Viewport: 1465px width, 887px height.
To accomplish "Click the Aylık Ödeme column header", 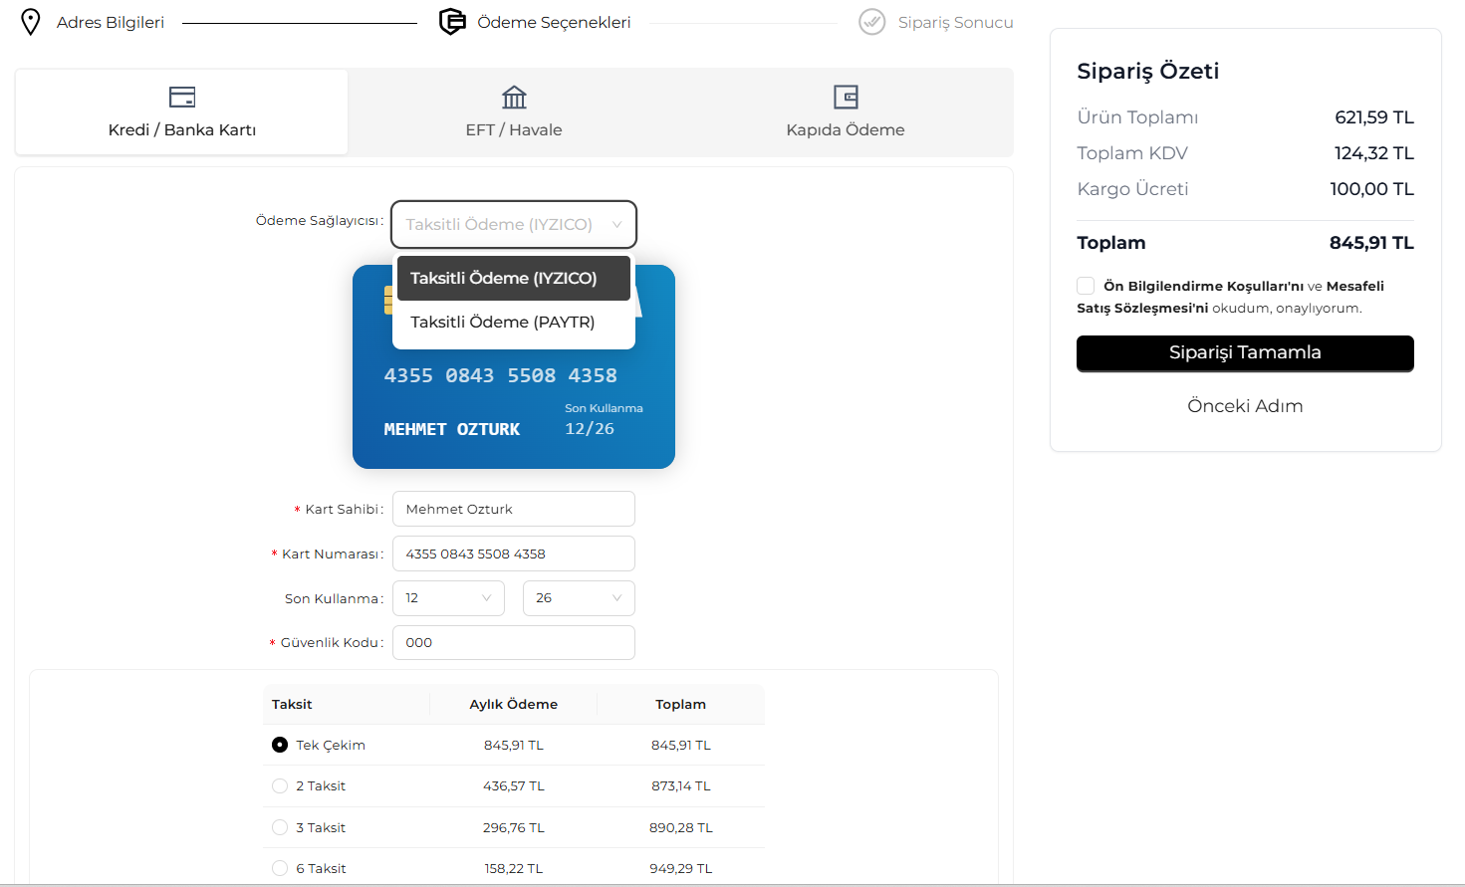I will point(514,704).
